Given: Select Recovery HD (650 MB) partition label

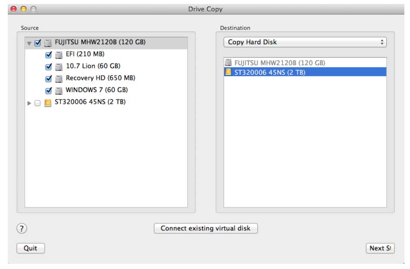Looking at the screenshot, I should coord(100,78).
